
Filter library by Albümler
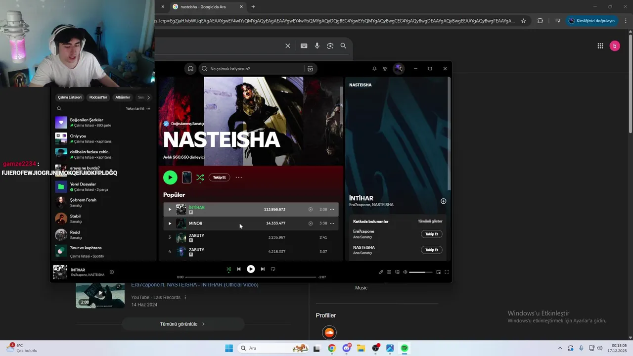pyautogui.click(x=123, y=97)
